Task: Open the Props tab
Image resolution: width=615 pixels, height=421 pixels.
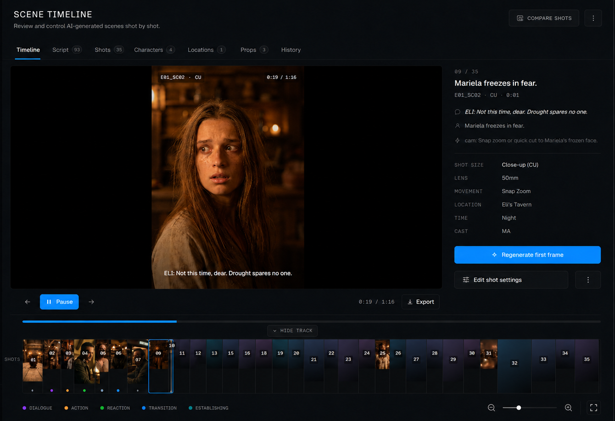Action: (254, 50)
